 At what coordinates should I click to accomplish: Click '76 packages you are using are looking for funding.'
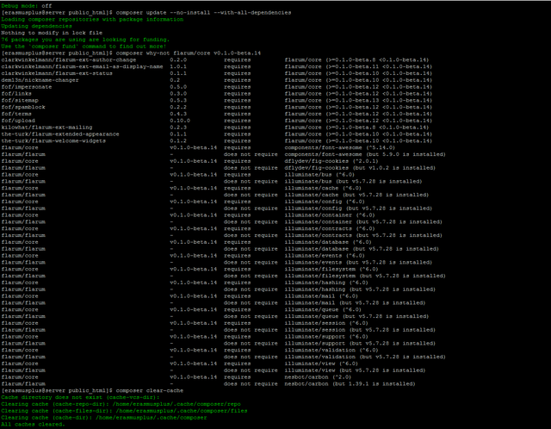pos(85,40)
